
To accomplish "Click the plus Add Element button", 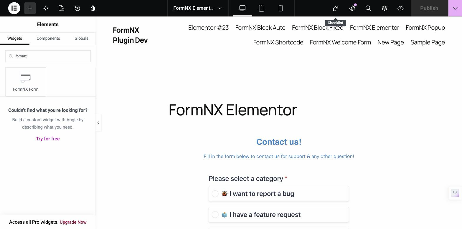I will point(30,8).
